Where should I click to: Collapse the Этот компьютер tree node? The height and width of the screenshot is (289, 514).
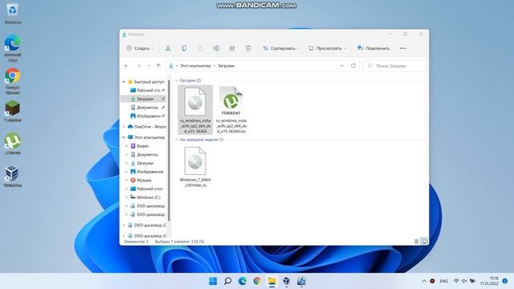click(x=124, y=137)
